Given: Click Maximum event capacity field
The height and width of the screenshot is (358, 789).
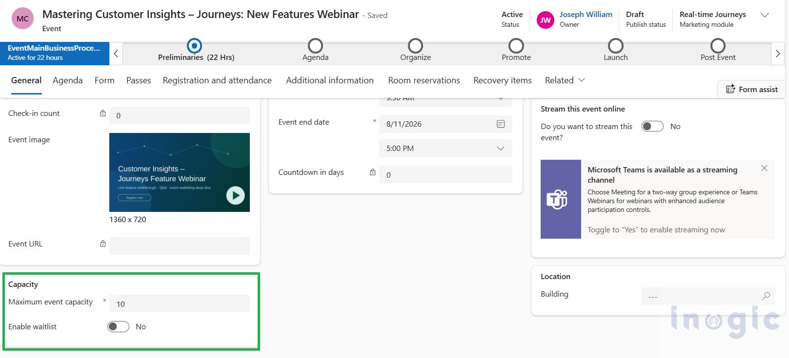Looking at the screenshot, I should click(180, 303).
